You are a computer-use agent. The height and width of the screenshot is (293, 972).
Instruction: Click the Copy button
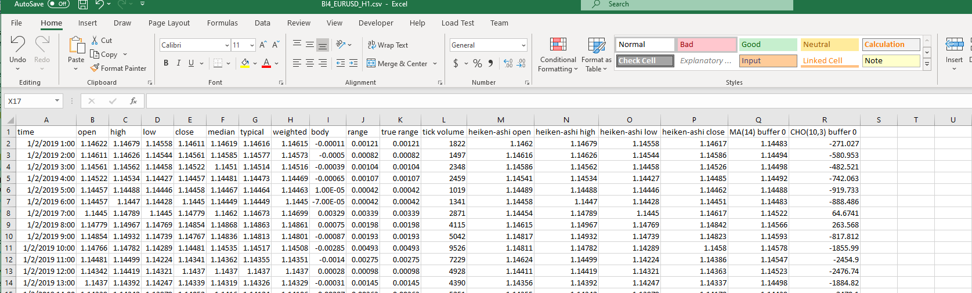[x=104, y=54]
